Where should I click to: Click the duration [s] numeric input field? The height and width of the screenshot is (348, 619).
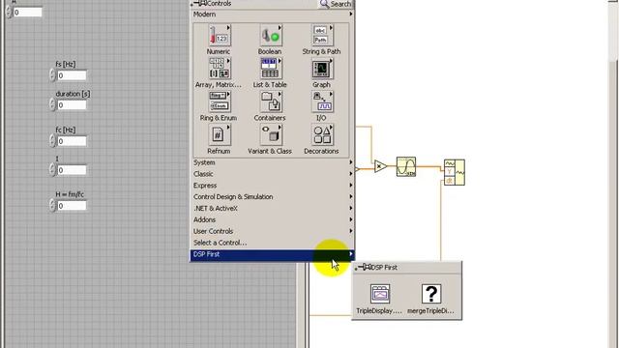72,105
